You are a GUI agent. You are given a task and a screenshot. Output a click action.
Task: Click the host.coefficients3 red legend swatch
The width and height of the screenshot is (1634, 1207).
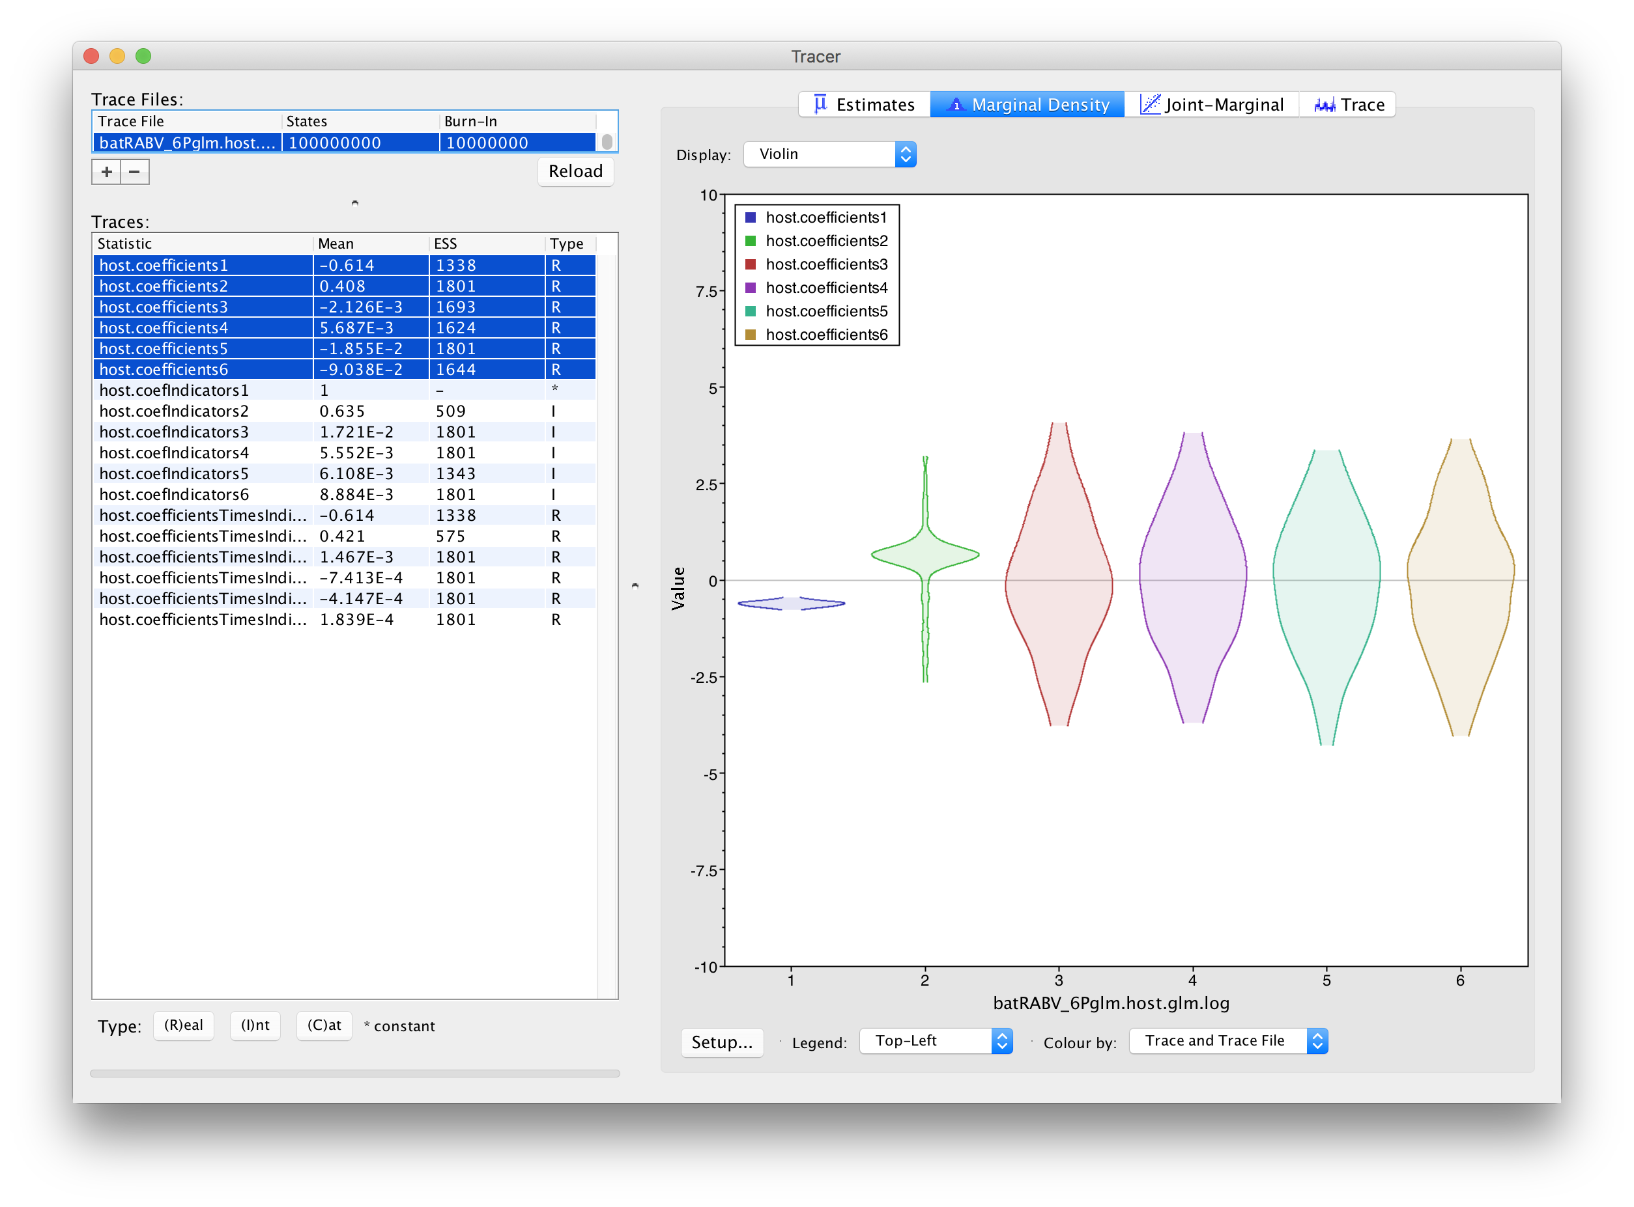coord(750,264)
